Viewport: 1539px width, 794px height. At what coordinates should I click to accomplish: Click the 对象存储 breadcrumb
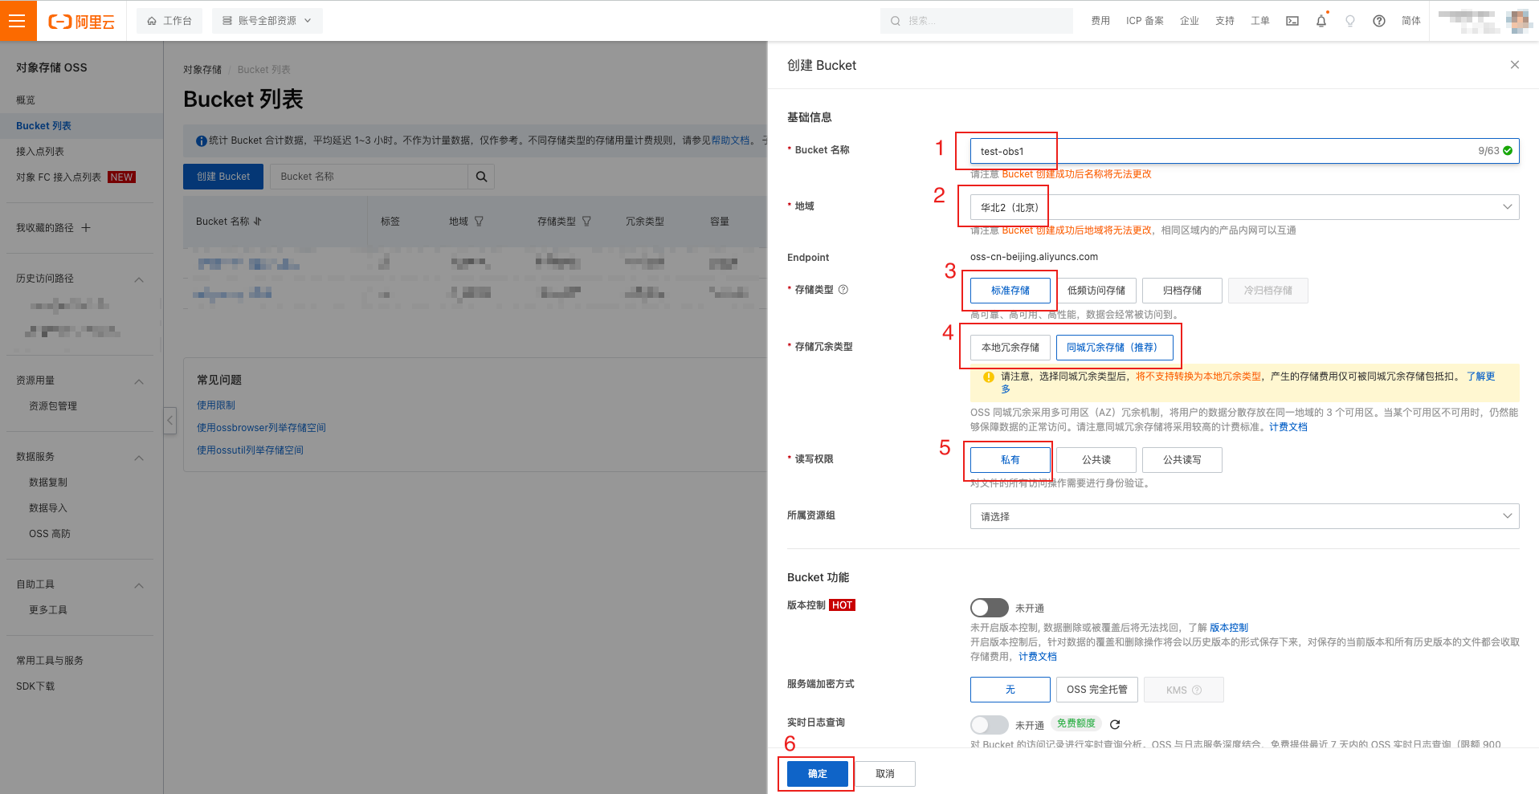[202, 70]
